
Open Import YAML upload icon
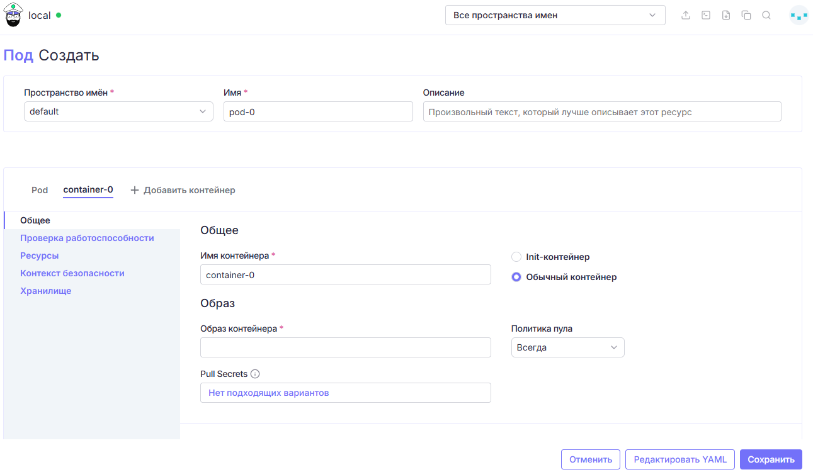(x=686, y=16)
